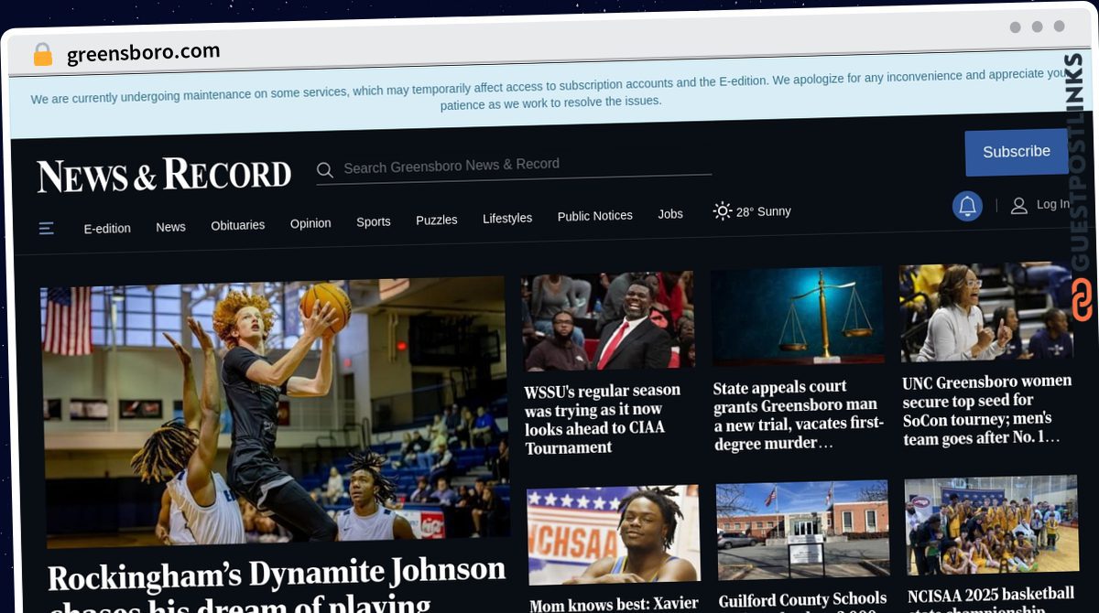Open the hamburger menu icon
The image size is (1099, 613).
point(47,228)
